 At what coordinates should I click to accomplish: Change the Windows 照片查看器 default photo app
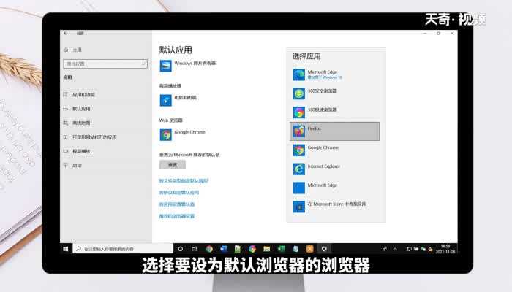point(188,66)
